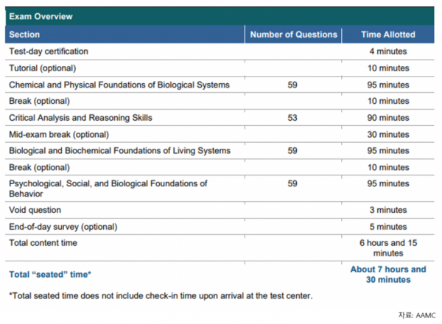The height and width of the screenshot is (324, 442).
Task: Click the Void question row label
Action: tap(35, 210)
